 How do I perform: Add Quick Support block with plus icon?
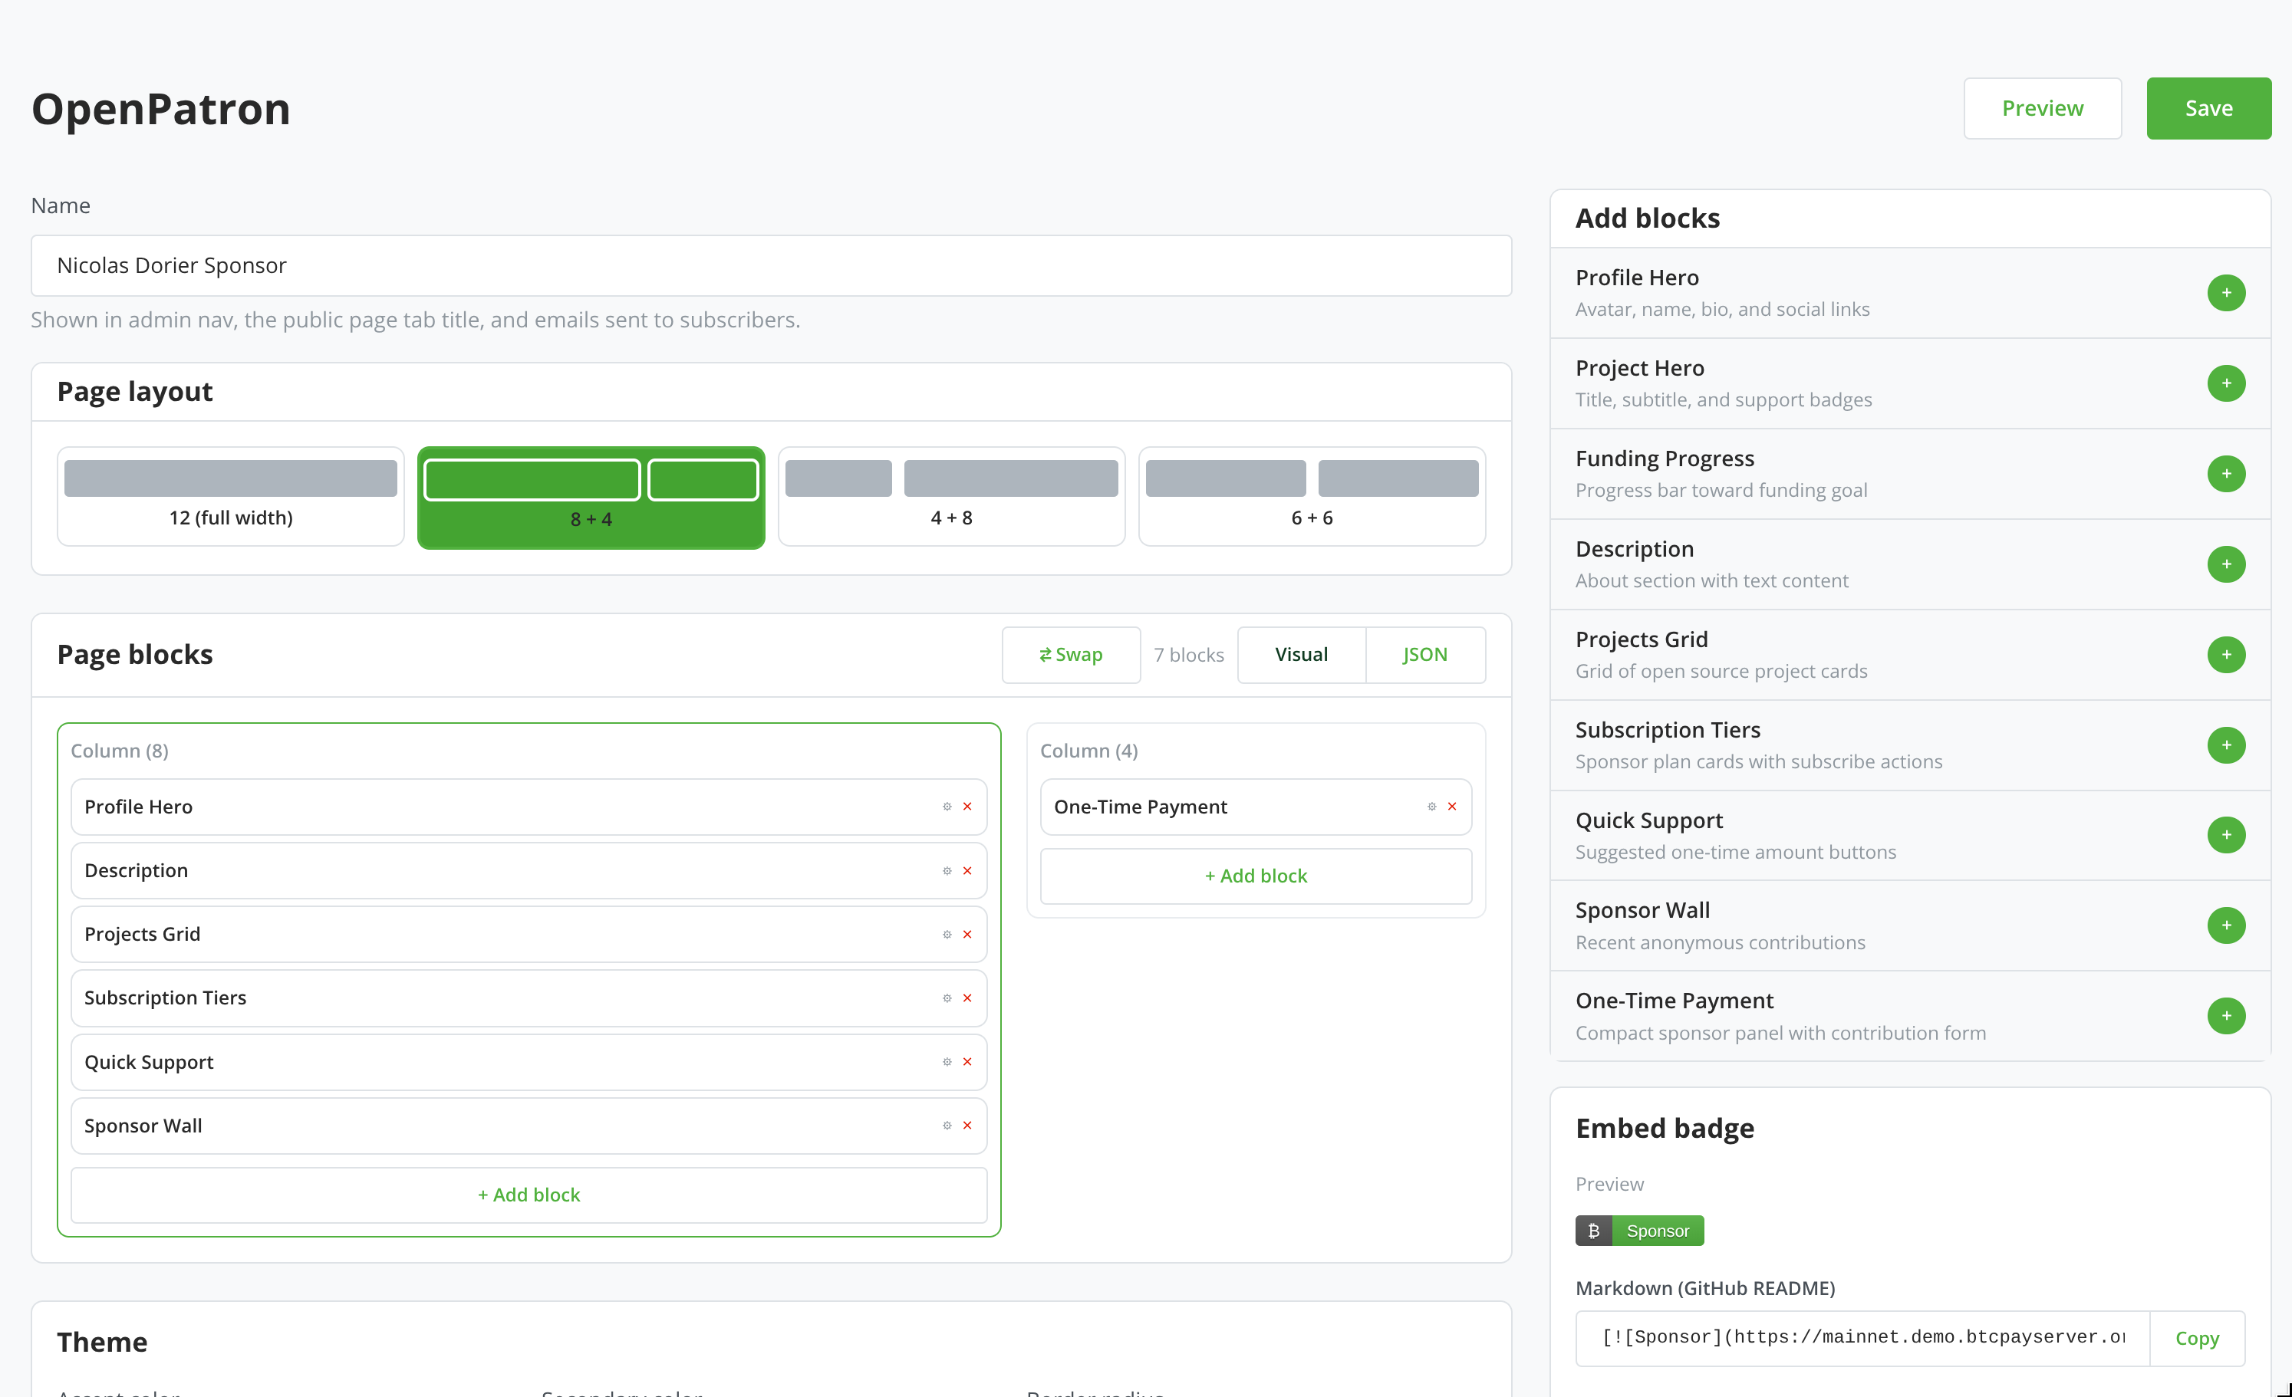click(2226, 834)
